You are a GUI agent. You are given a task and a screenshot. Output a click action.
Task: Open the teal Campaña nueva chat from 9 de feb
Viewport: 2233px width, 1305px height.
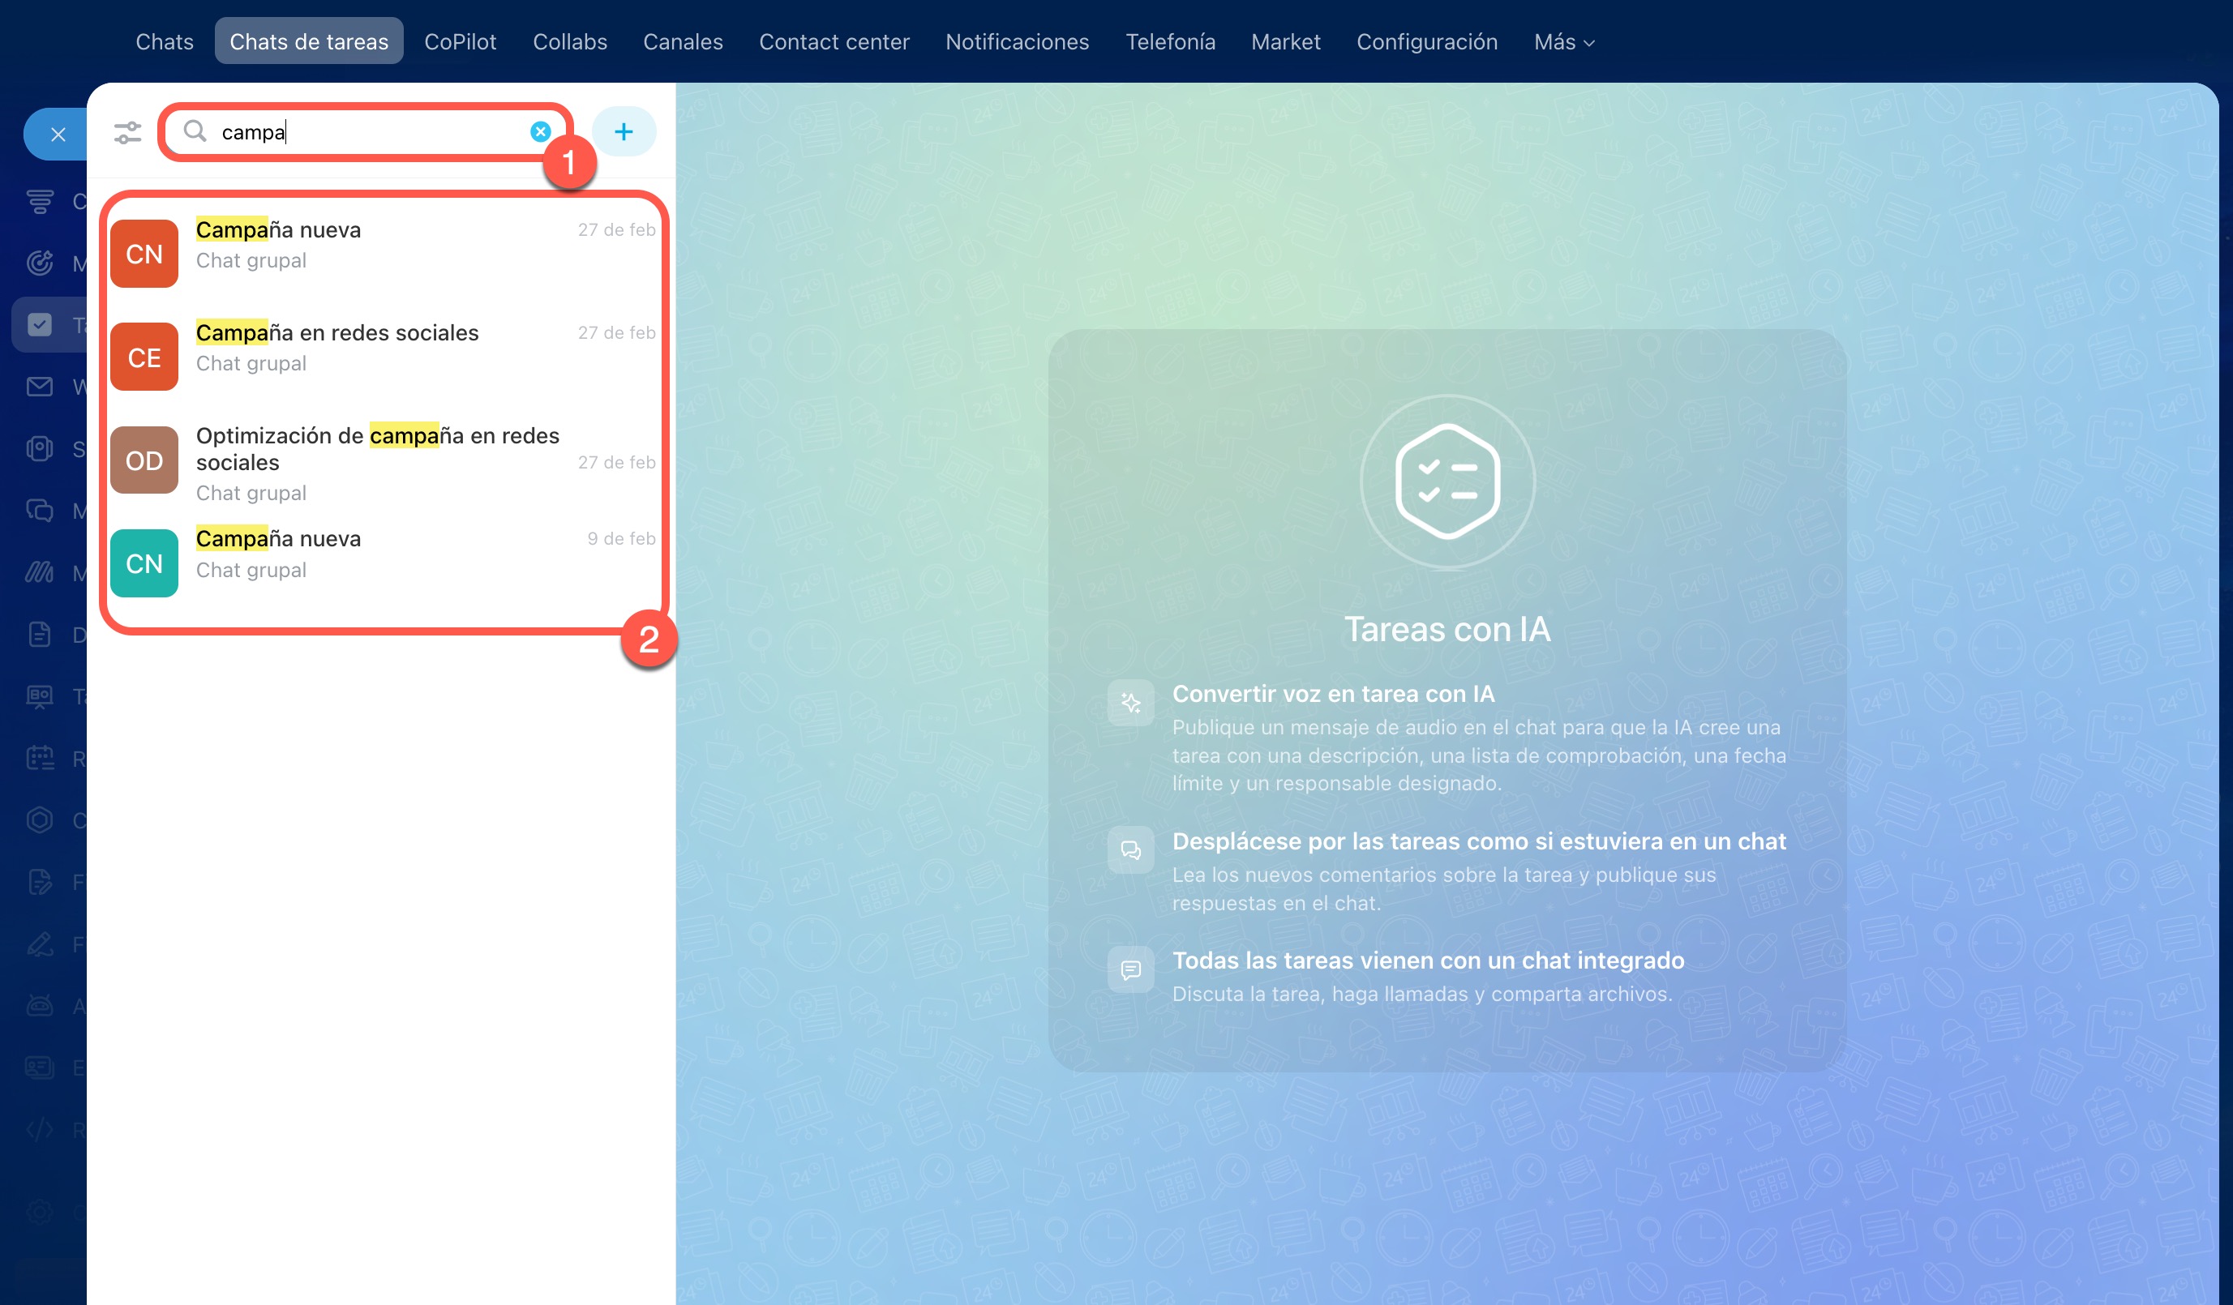point(277,554)
